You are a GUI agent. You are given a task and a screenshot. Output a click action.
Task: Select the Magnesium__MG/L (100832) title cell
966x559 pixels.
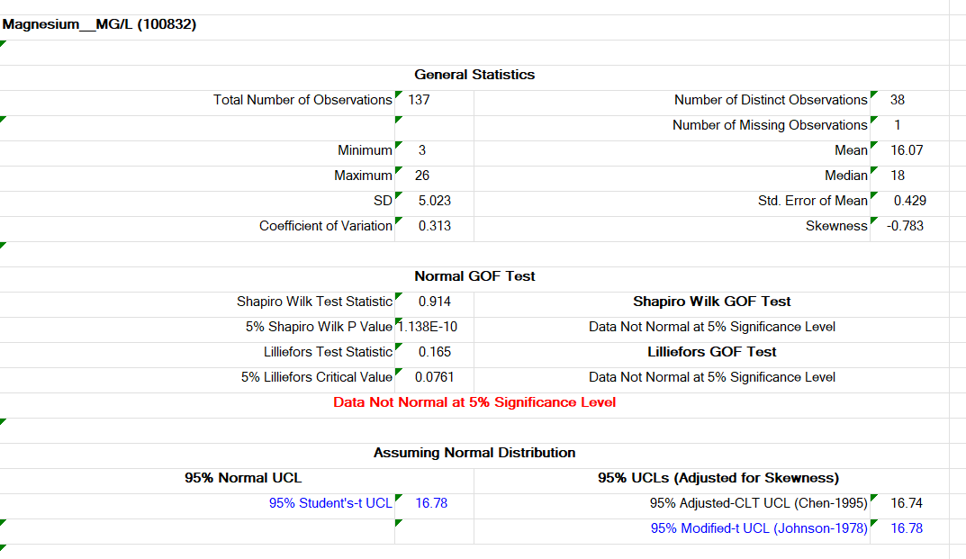coord(100,24)
